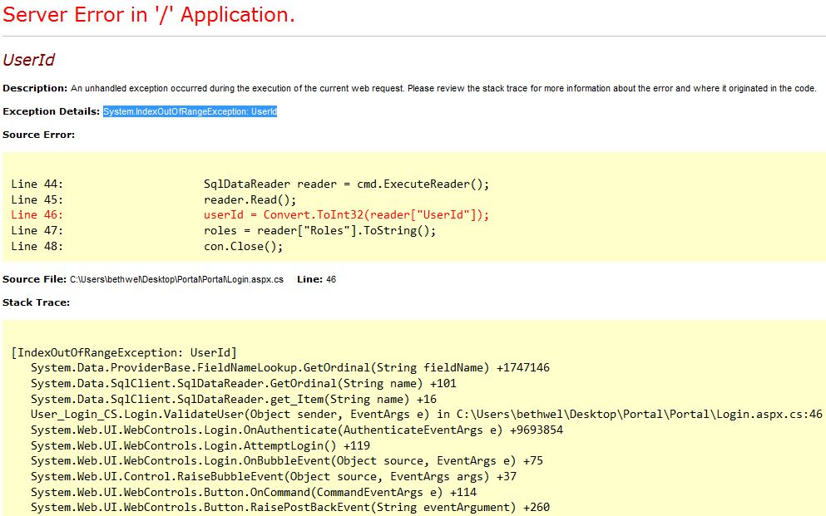Image resolution: width=826 pixels, height=516 pixels.
Task: Click the 'Source Error:' label
Action: (38, 135)
